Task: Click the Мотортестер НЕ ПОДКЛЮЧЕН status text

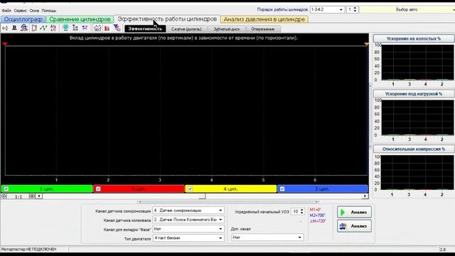Action: tap(28, 250)
